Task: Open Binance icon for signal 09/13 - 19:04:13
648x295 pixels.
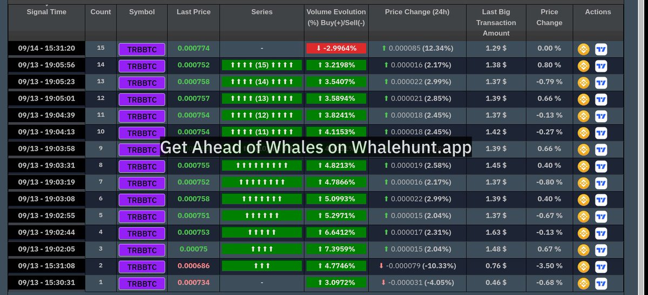Action: point(583,133)
